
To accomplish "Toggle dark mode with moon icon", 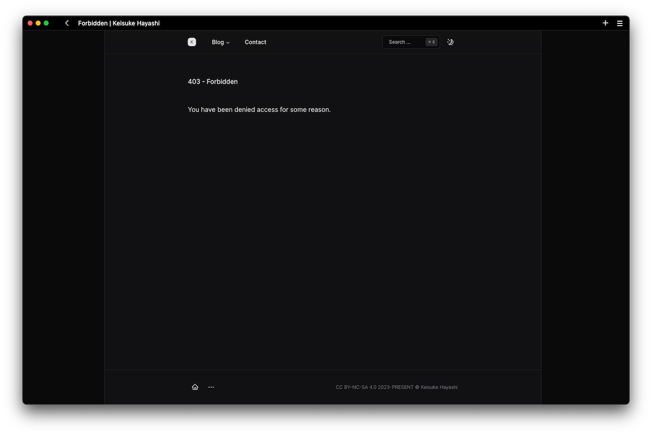I will [x=450, y=42].
